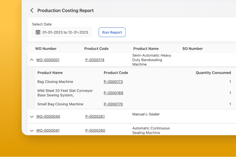Open product code P-0000173
The image size is (236, 157).
pos(113,82)
